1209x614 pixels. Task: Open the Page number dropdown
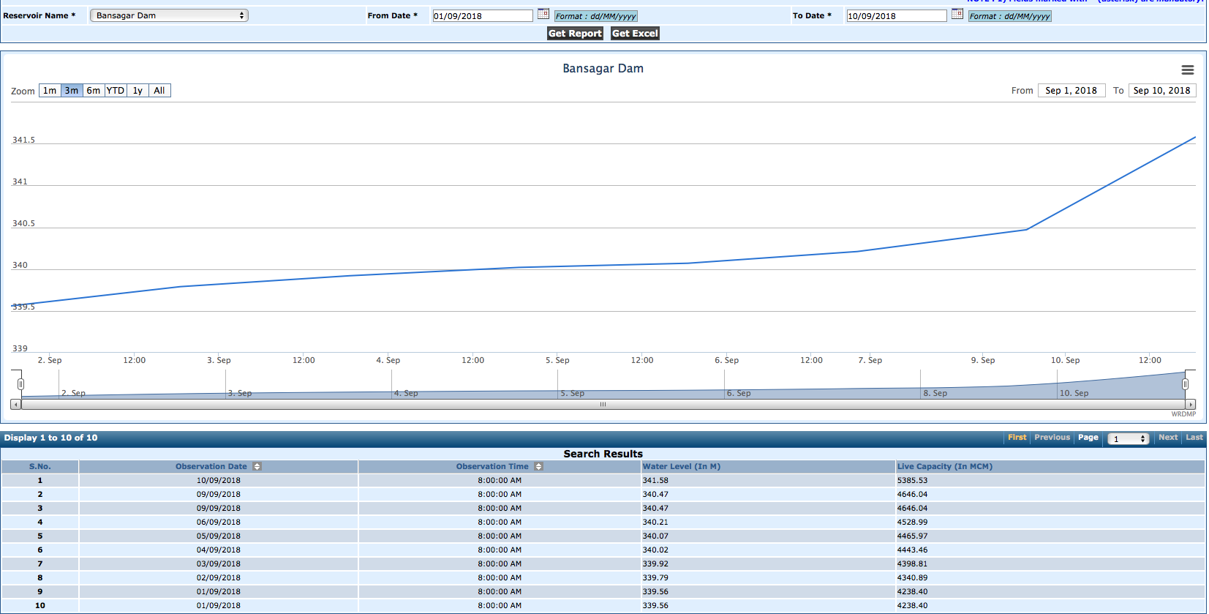[1128, 439]
